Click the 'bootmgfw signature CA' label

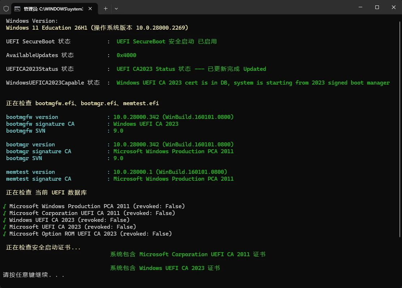(40, 124)
